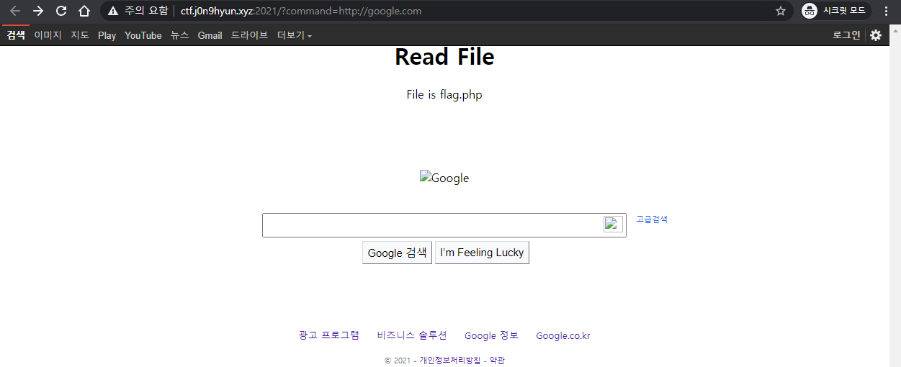This screenshot has width=901, height=367.
Task: Click the Read File heading
Action: pos(444,57)
